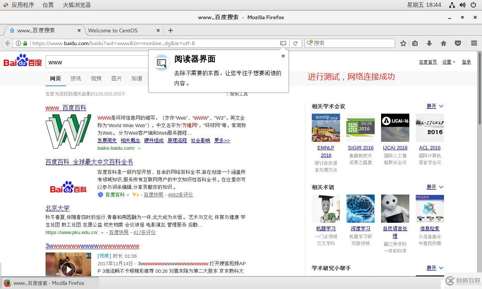Click the 百度首页 link
Image resolution: width=482 pixels, height=289 pixels.
[x=428, y=62]
